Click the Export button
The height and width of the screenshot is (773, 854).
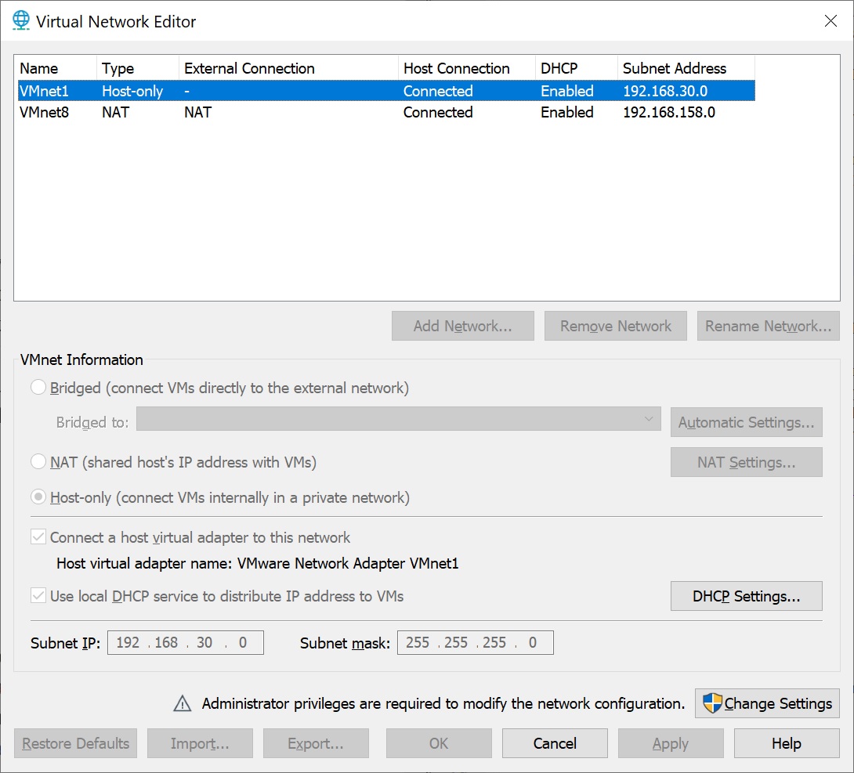coord(316,743)
